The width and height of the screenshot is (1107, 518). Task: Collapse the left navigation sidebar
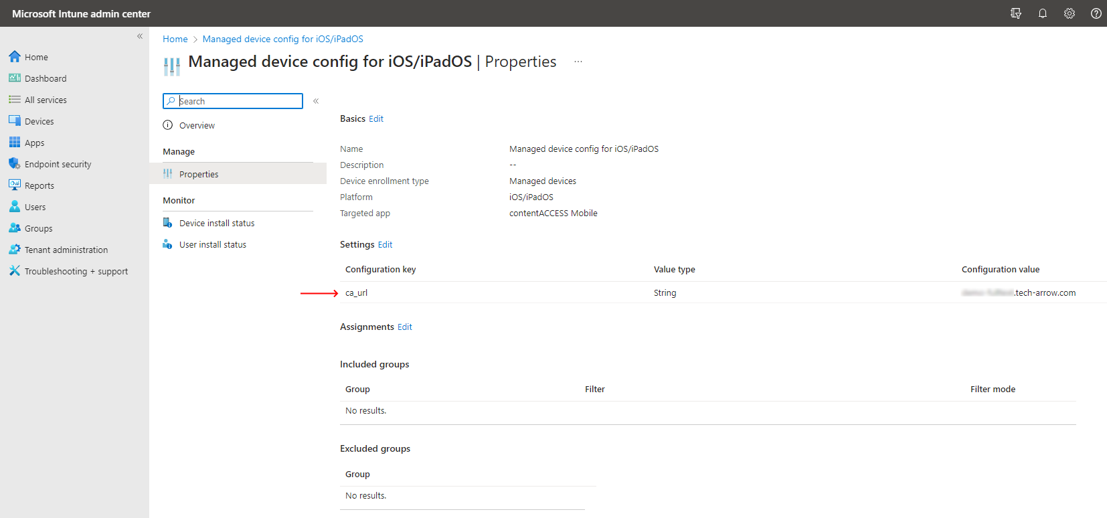point(140,36)
